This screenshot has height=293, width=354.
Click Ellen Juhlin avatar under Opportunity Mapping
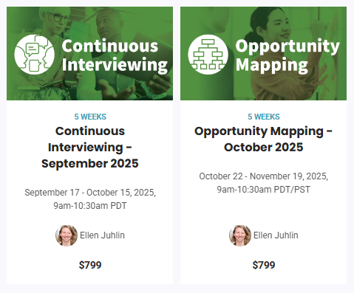240,235
